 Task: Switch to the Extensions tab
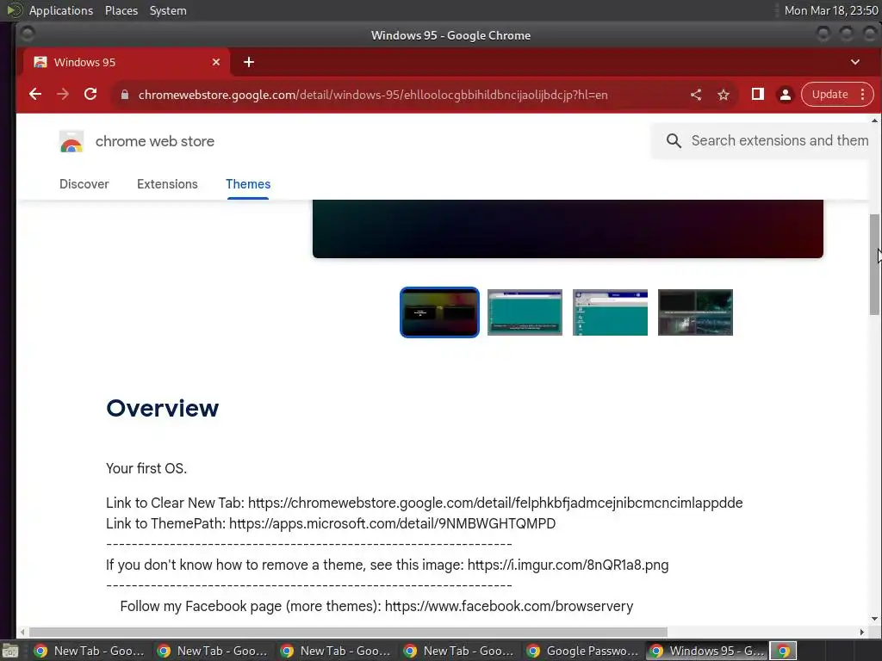167,184
